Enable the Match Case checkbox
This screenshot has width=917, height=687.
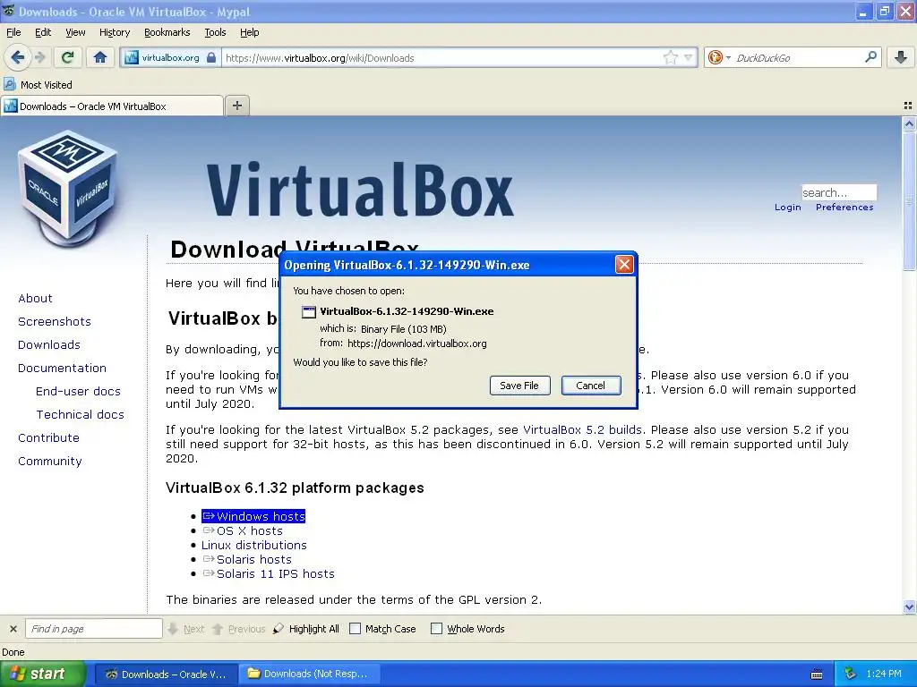click(355, 629)
